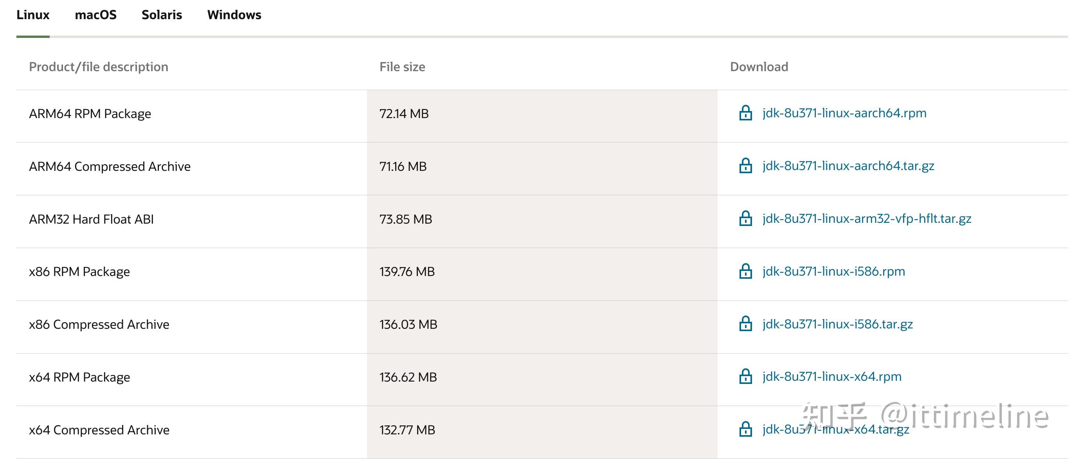Switch to the macOS tab
This screenshot has width=1076, height=459.
click(x=95, y=15)
